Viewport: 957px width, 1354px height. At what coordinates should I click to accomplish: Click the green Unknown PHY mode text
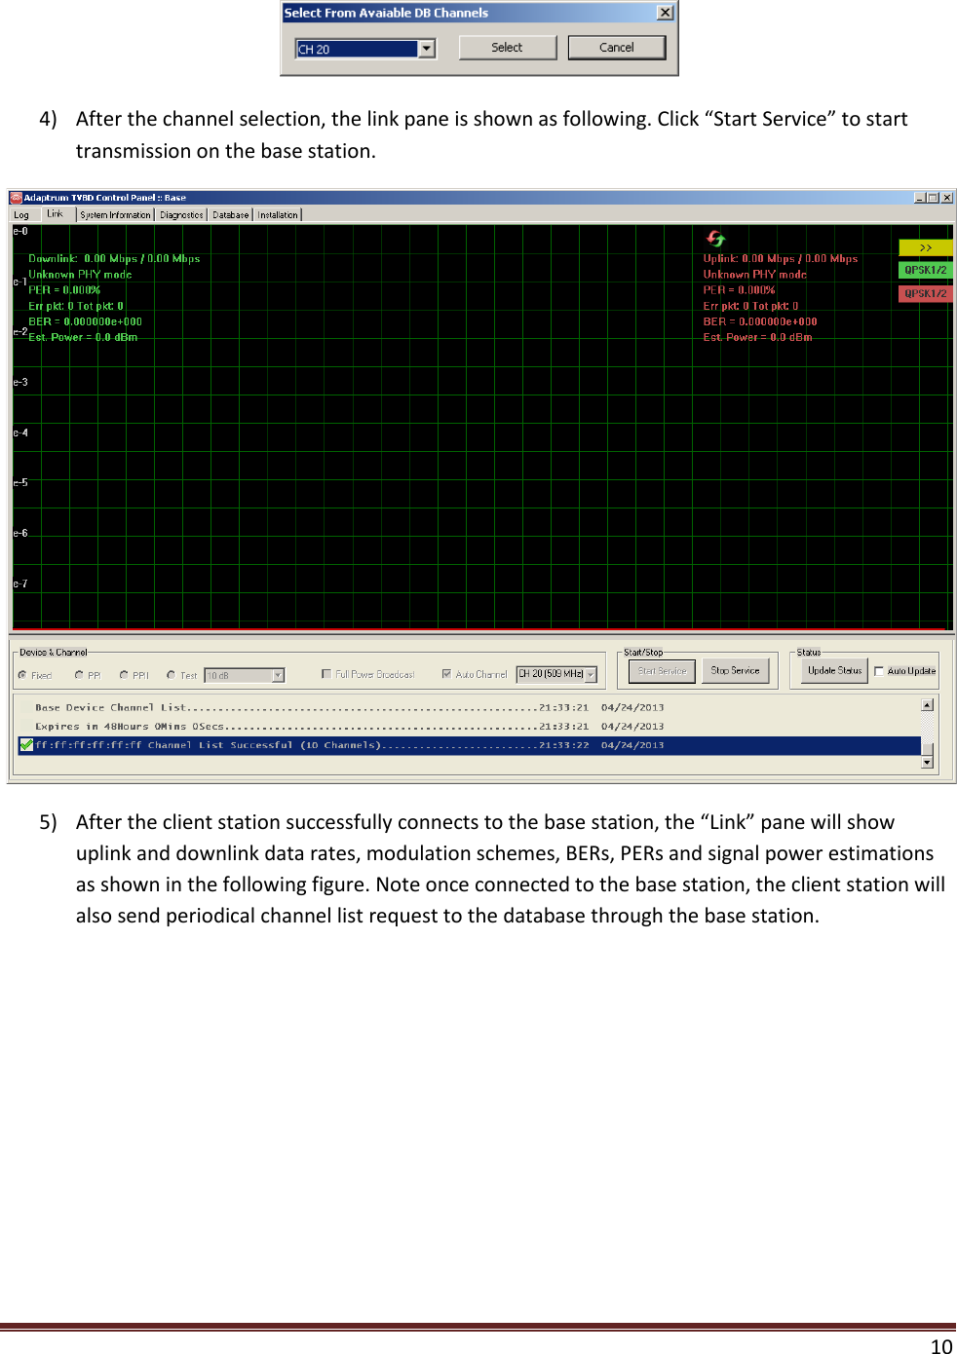click(x=80, y=275)
